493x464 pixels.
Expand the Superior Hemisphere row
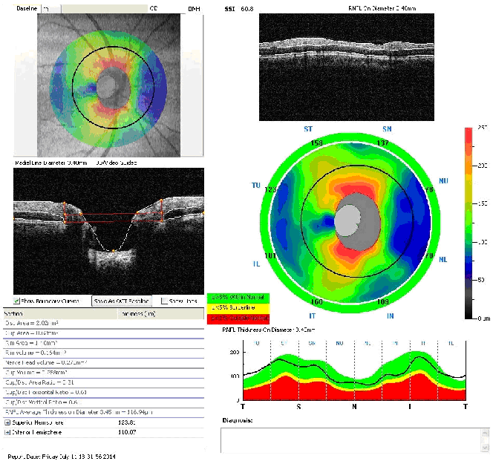click(x=8, y=421)
